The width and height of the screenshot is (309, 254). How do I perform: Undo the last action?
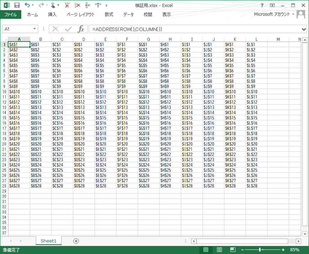click(27, 5)
